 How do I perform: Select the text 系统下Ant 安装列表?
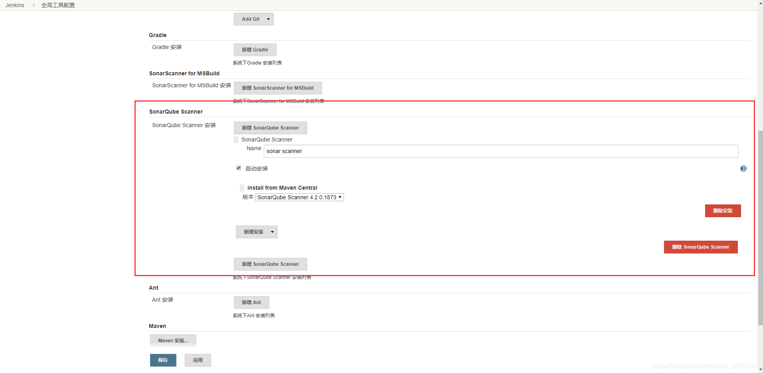254,316
